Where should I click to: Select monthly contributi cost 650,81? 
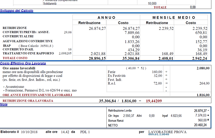point(201,33)
